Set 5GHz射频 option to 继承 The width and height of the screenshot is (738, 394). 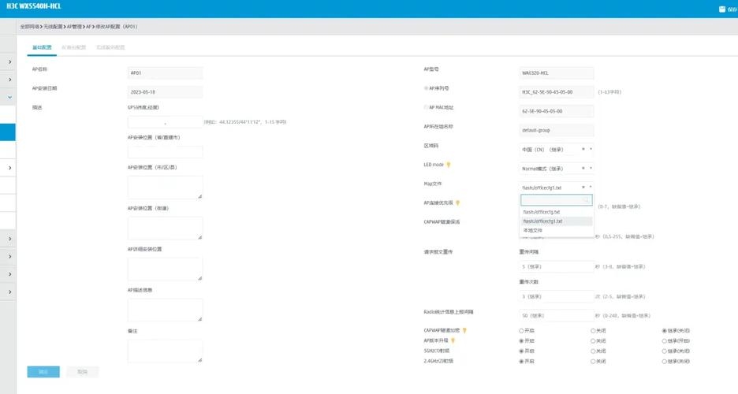click(x=664, y=351)
